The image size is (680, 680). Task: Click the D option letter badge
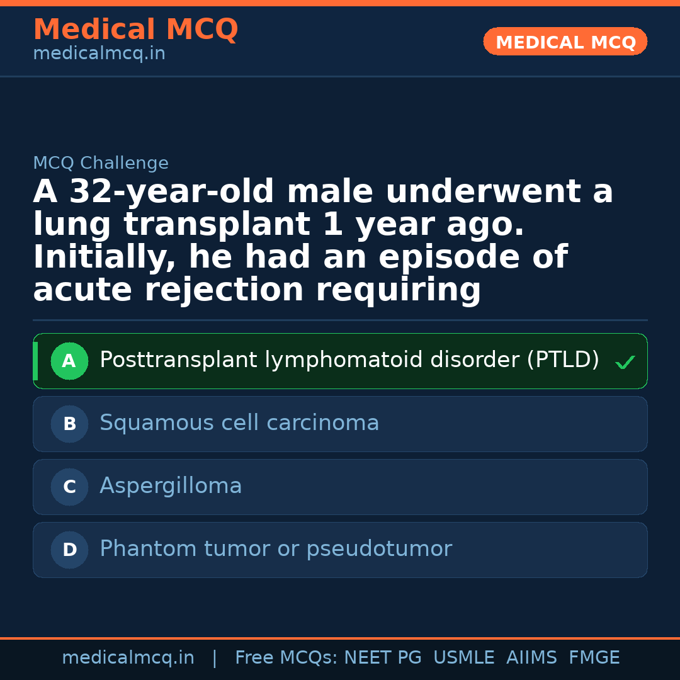coord(69,550)
